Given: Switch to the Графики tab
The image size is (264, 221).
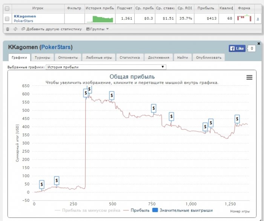Looking at the screenshot, I should coord(19,57).
